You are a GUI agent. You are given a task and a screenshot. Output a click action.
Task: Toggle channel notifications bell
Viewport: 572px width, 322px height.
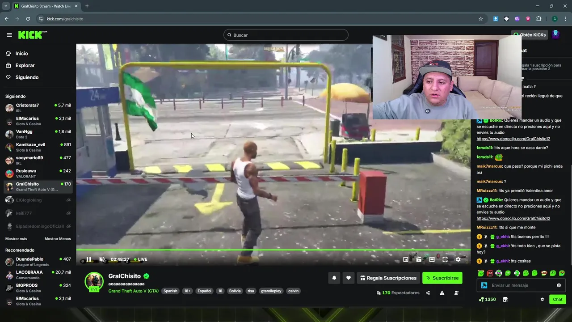pyautogui.click(x=334, y=278)
